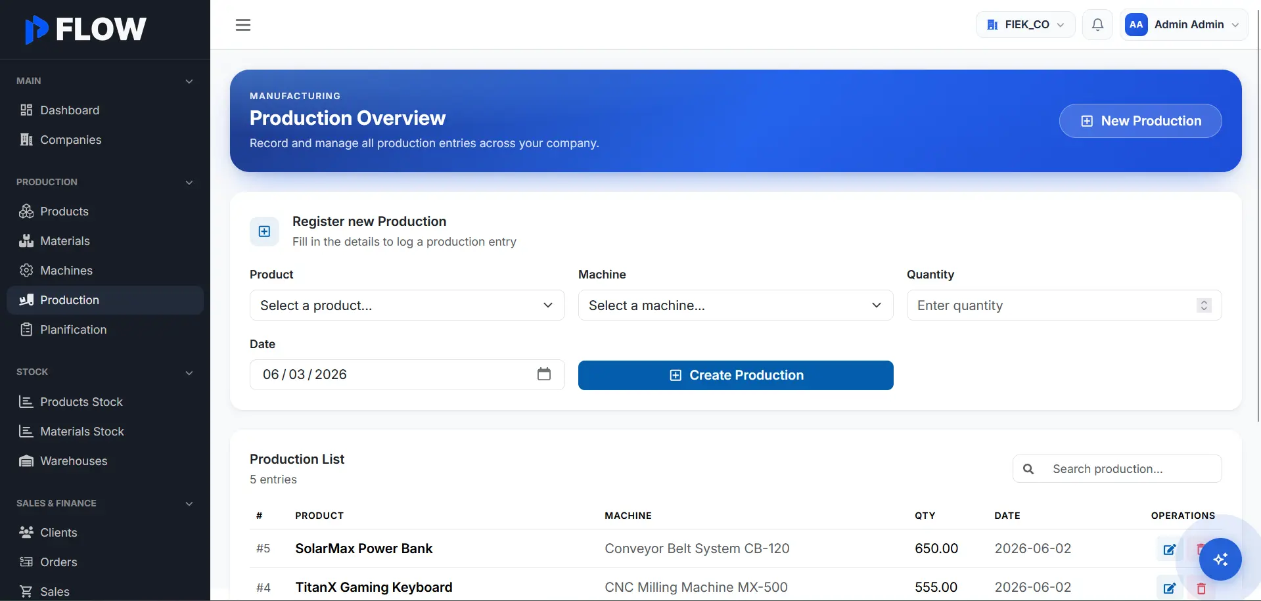Open the date picker calendar icon
The image size is (1261, 601).
(x=544, y=374)
